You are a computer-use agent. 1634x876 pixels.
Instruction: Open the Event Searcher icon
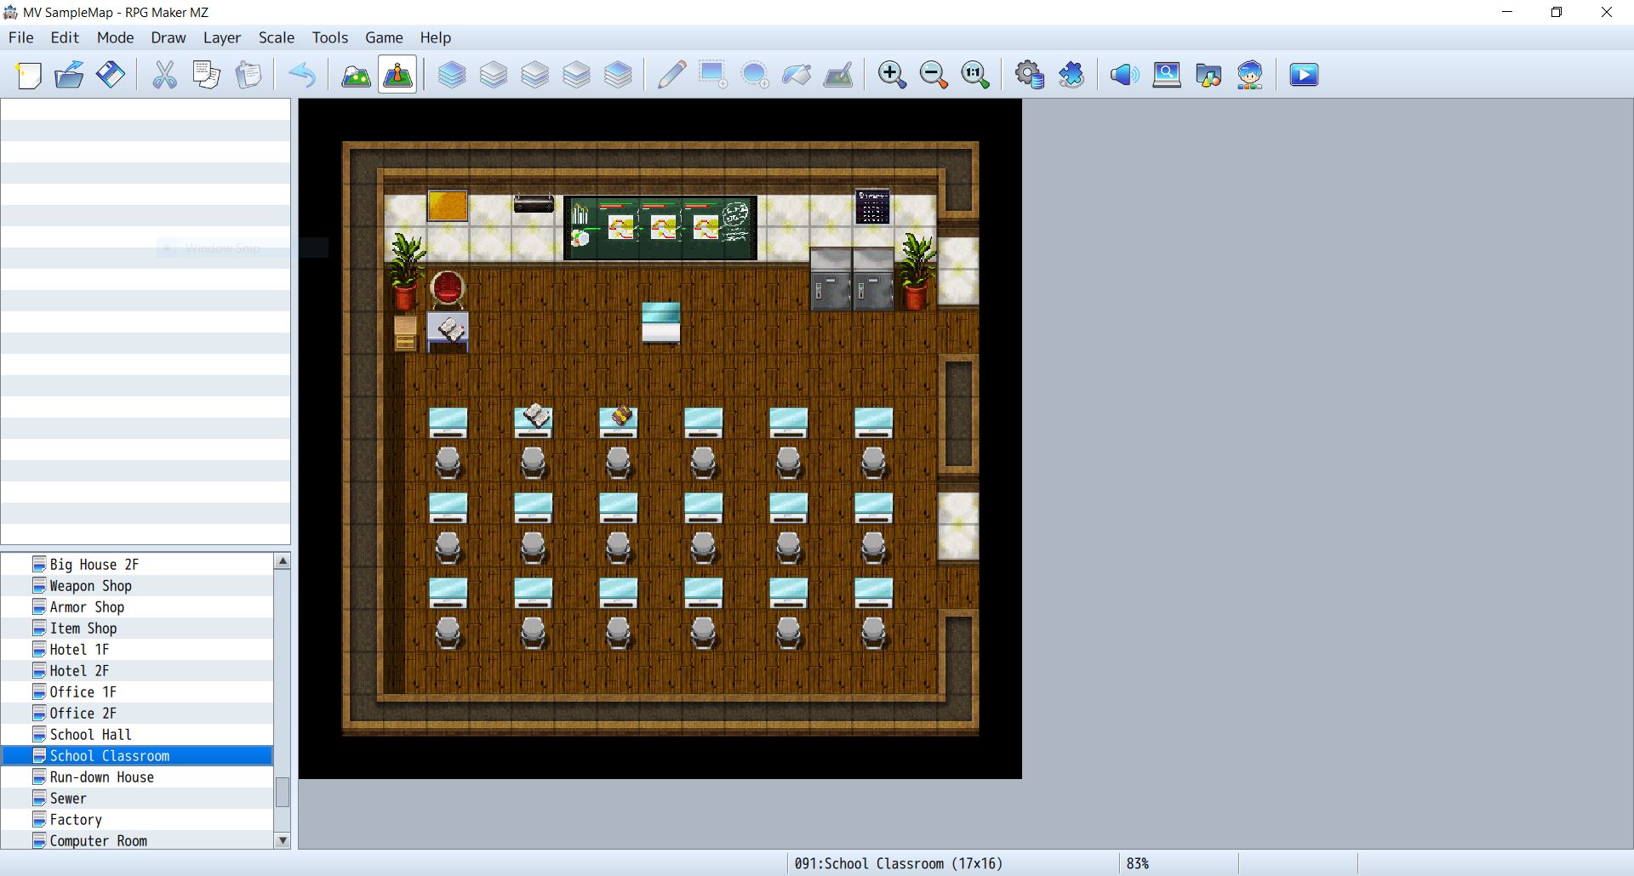click(1167, 75)
